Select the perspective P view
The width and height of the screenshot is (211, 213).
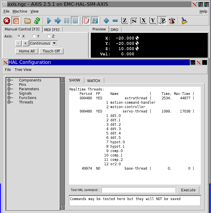pyautogui.click(x=162, y=21)
